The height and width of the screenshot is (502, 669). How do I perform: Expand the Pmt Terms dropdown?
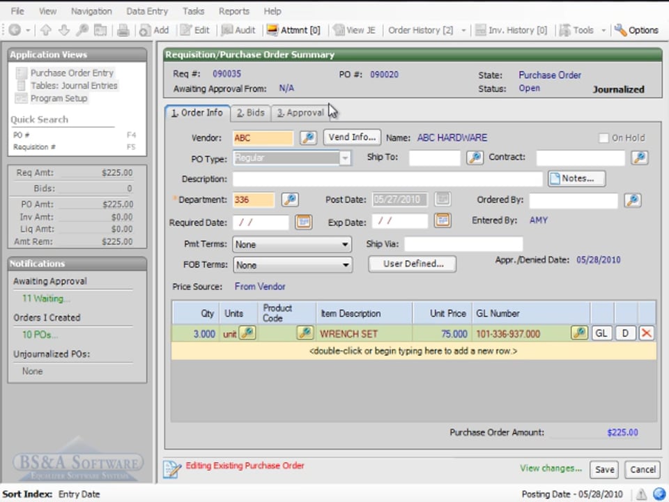click(345, 245)
